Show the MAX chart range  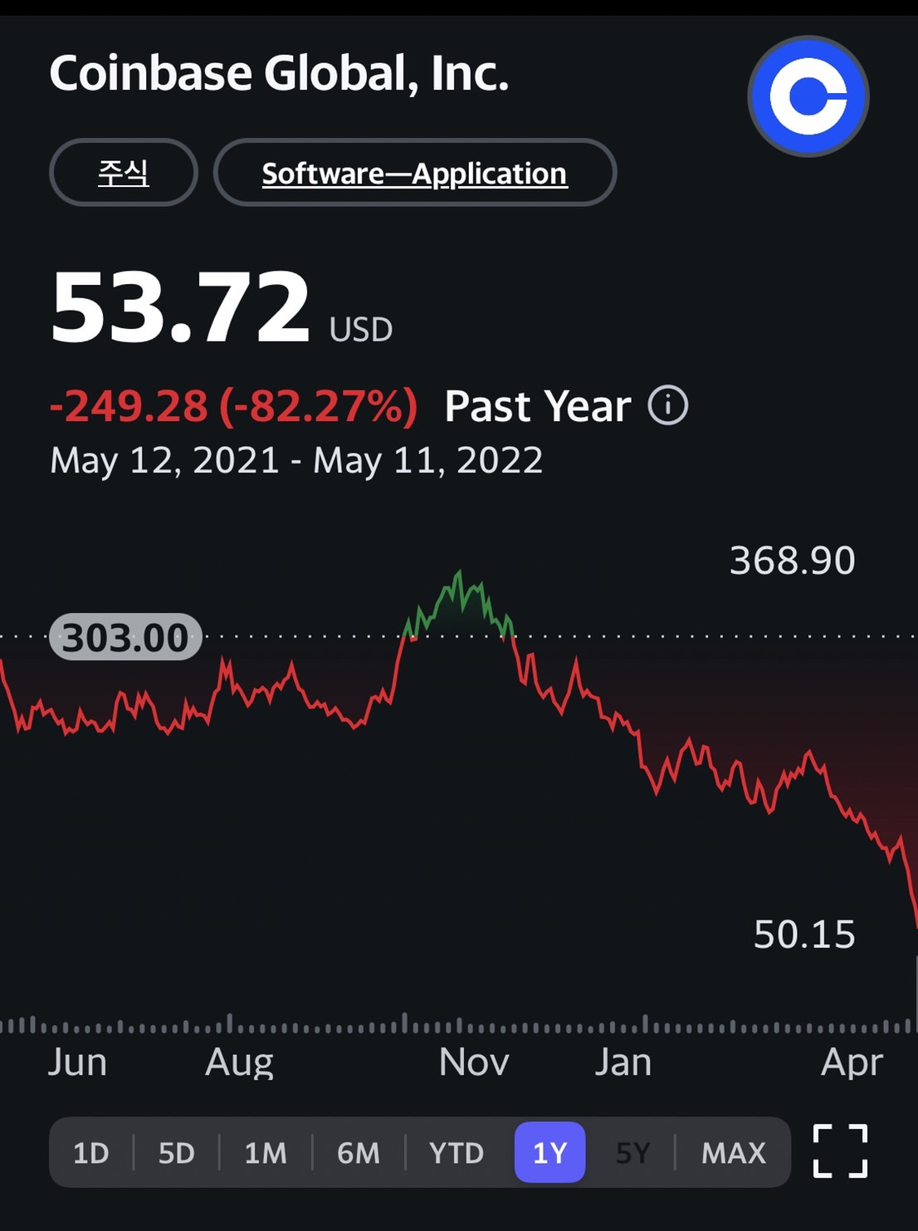point(734,1153)
